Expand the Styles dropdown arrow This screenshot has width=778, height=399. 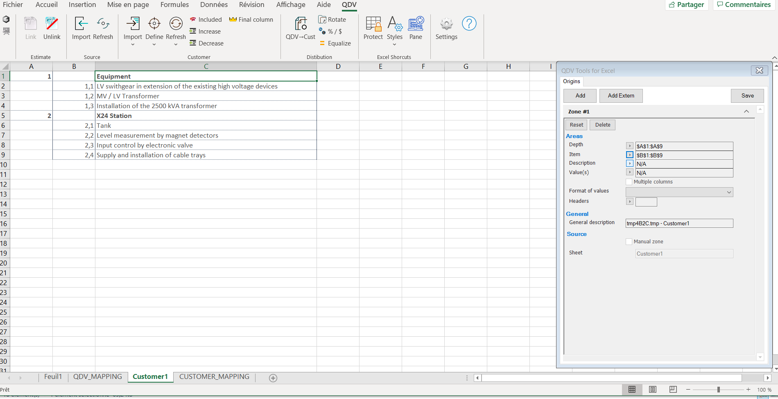(394, 45)
